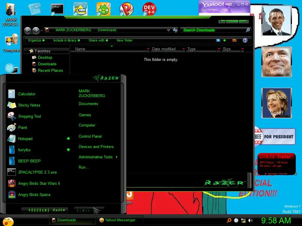The width and height of the screenshot is (302, 226).
Task: Open Control Panel in Start menu
Action: click(90, 136)
